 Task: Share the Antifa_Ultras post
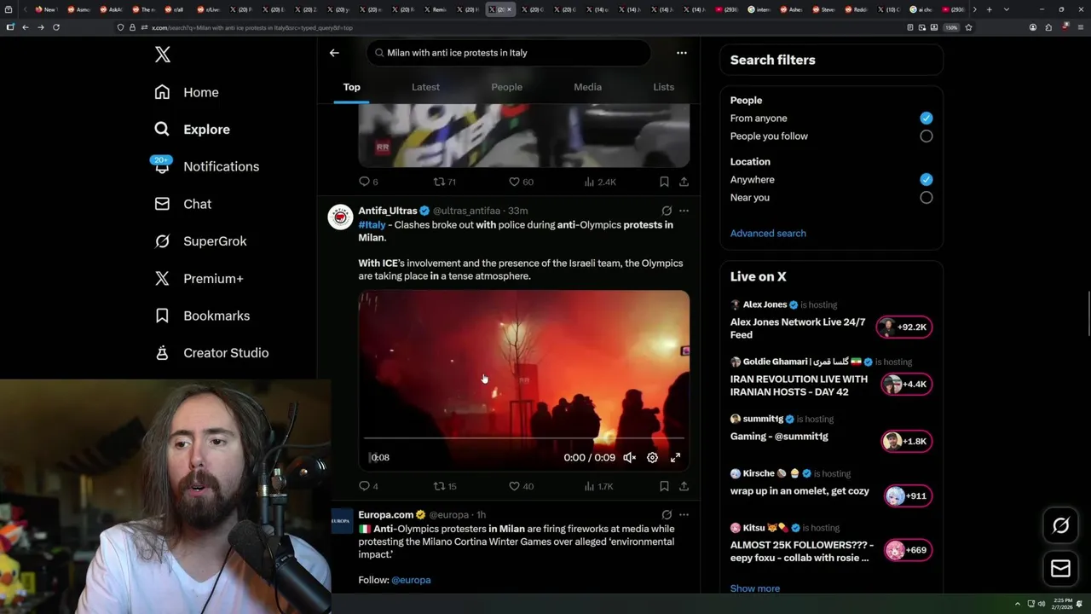pos(684,486)
